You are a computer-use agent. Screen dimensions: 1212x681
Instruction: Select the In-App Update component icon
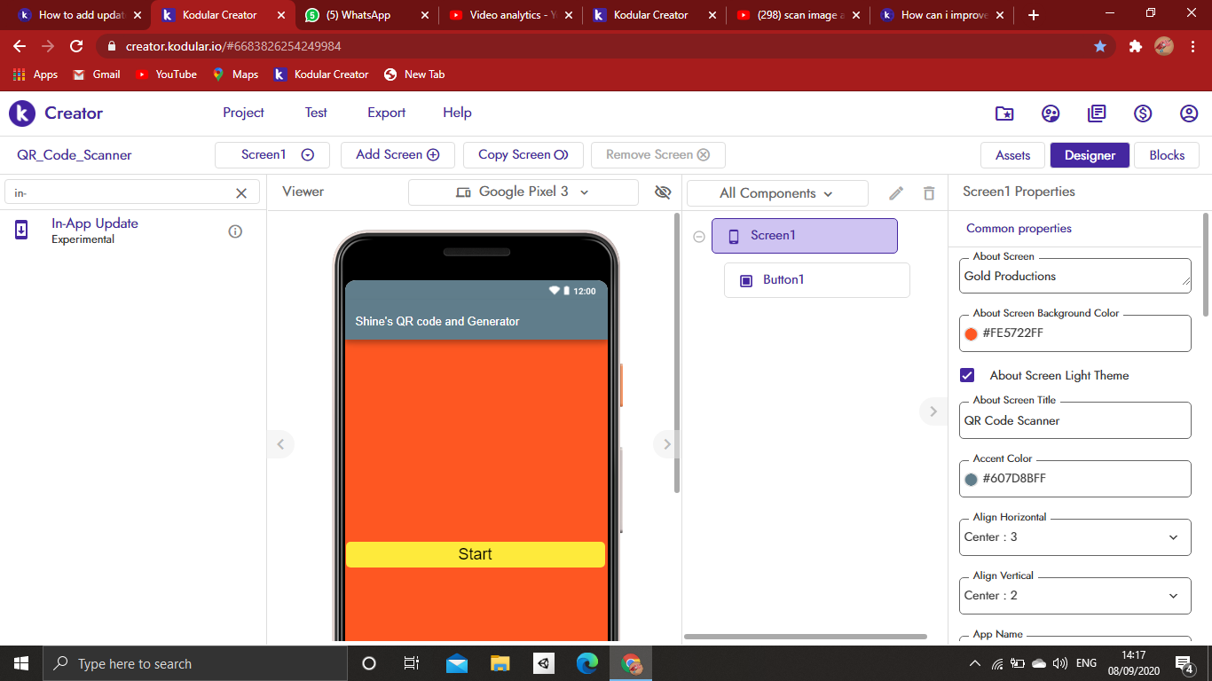click(x=21, y=231)
